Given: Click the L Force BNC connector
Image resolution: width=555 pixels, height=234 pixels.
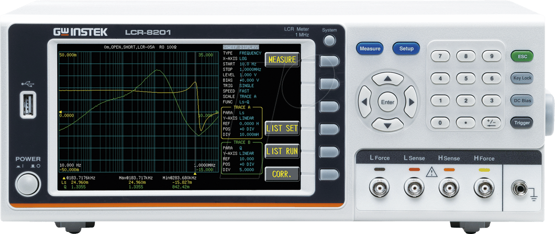Looking at the screenshot, I should click(x=379, y=187).
